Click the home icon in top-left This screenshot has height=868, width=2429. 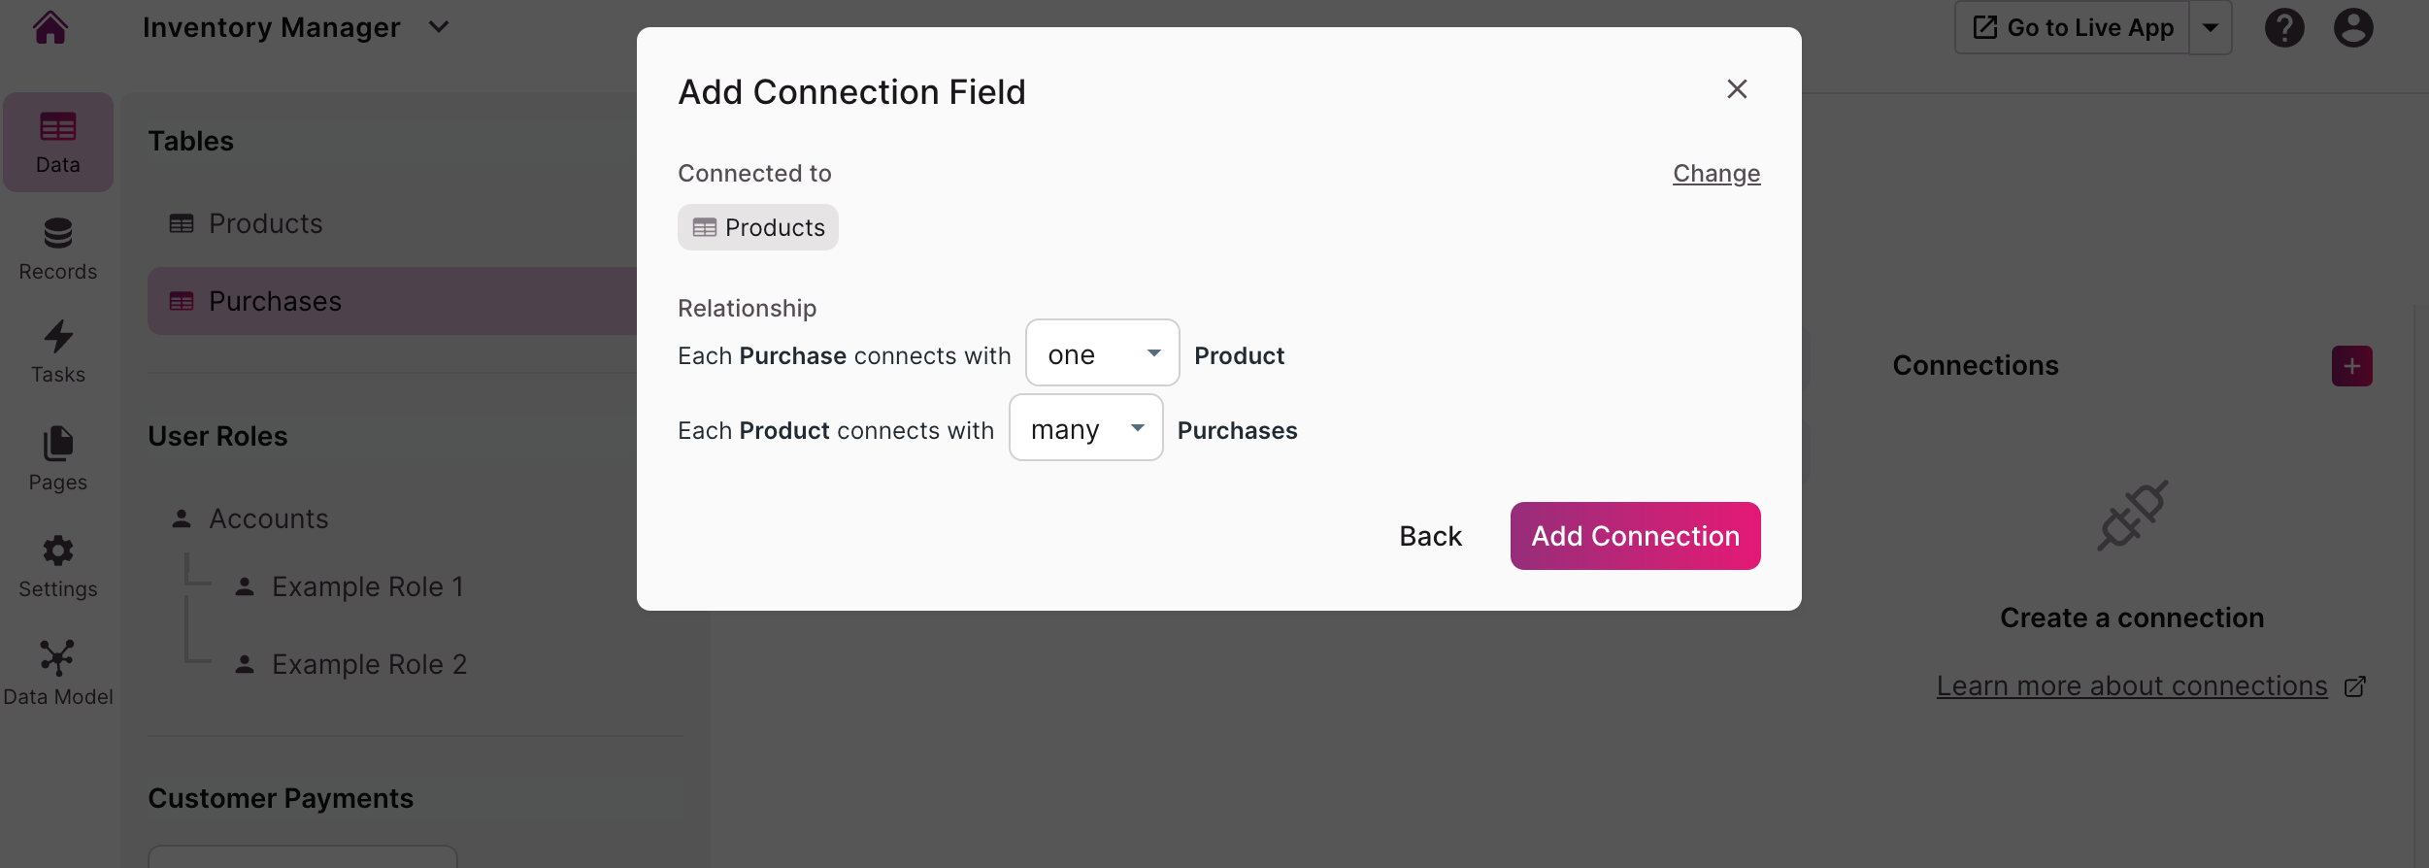[x=50, y=27]
